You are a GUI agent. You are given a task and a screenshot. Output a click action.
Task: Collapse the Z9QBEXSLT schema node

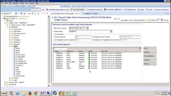[7, 27]
